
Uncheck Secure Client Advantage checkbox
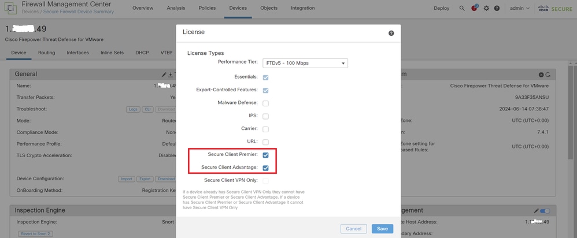pos(265,168)
